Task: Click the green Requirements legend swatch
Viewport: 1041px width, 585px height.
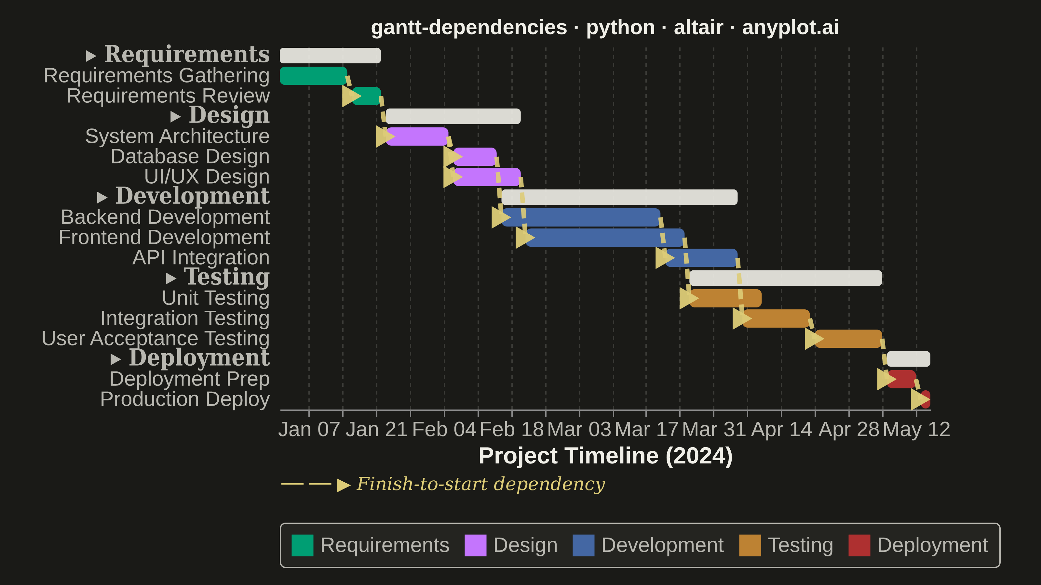Action: point(302,545)
